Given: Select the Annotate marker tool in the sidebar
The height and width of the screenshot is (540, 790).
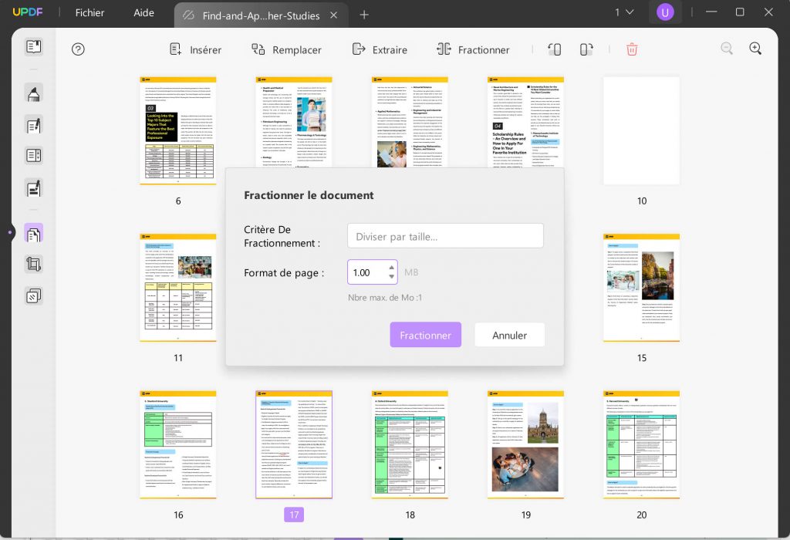Looking at the screenshot, I should coord(33,93).
